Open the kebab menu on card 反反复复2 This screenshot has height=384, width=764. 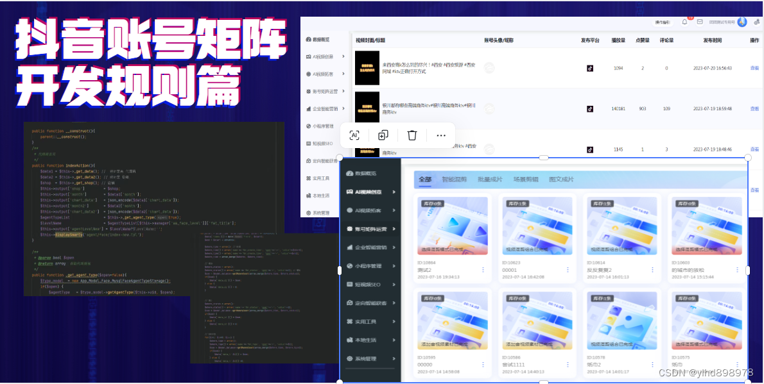tap(652, 270)
